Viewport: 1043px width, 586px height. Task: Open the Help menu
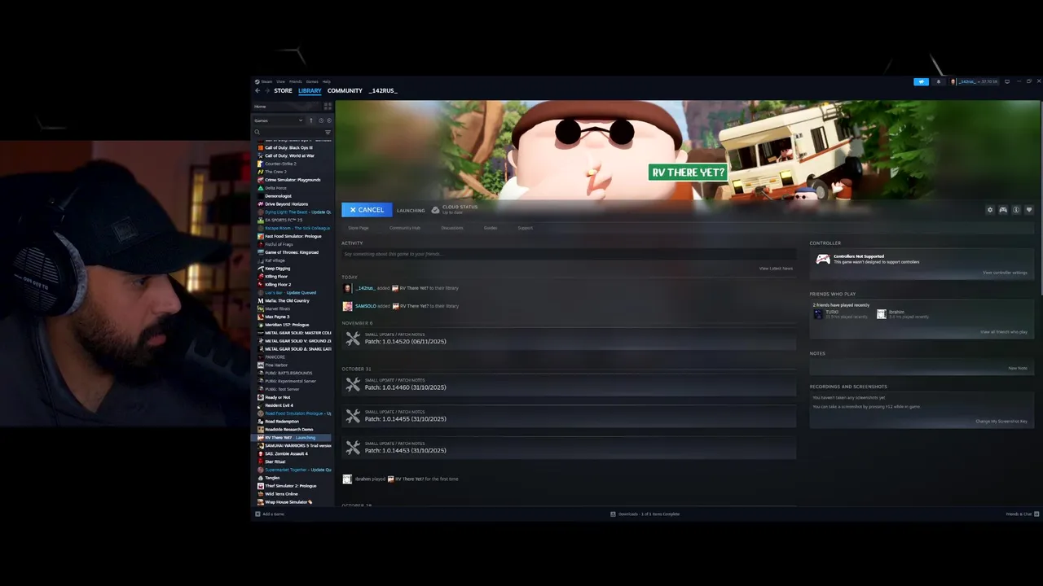pos(327,81)
